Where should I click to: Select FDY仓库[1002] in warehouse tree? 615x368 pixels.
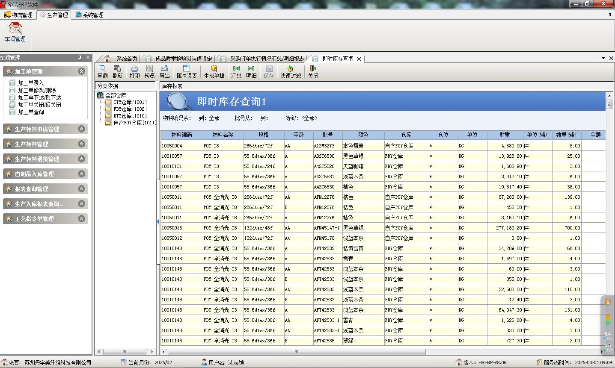[130, 109]
